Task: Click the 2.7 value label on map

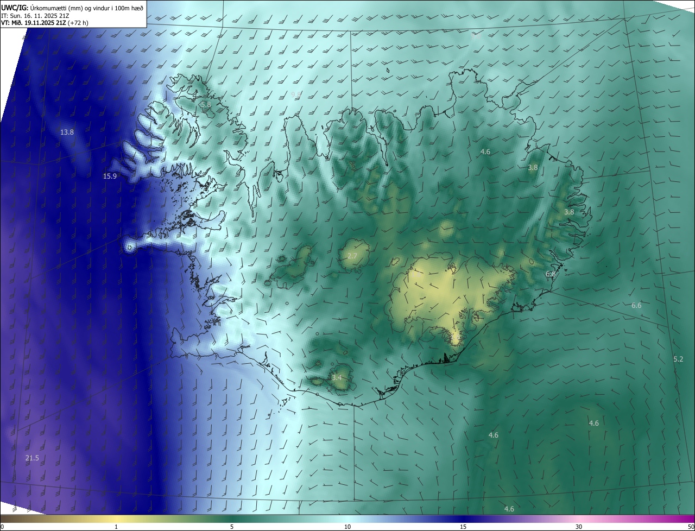Action: pos(352,256)
